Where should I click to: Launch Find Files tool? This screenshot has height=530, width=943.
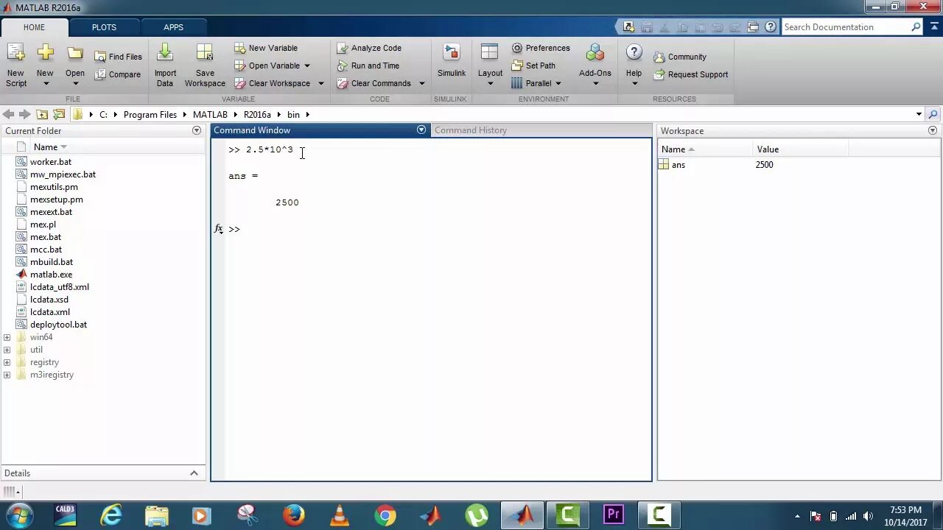coord(118,57)
